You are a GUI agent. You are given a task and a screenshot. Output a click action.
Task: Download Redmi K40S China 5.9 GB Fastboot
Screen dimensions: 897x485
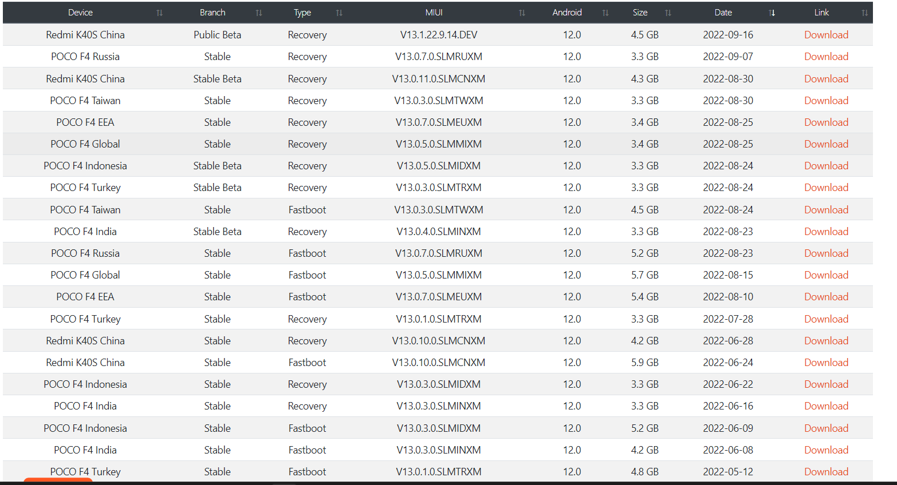[x=826, y=363]
